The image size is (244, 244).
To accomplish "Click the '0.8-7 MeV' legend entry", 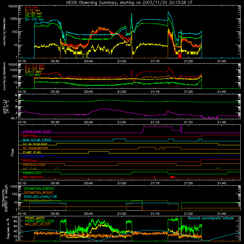I will [33, 72].
